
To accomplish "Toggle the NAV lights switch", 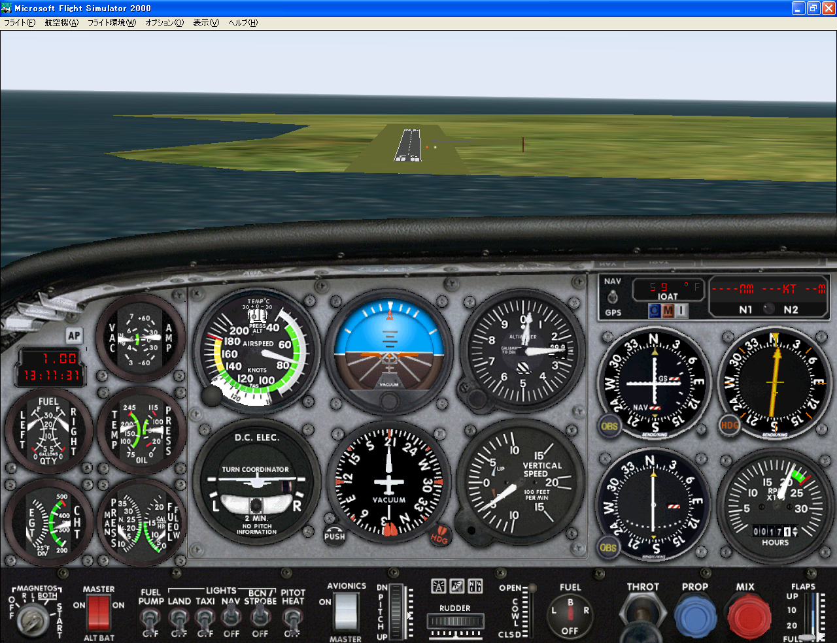I will (231, 616).
